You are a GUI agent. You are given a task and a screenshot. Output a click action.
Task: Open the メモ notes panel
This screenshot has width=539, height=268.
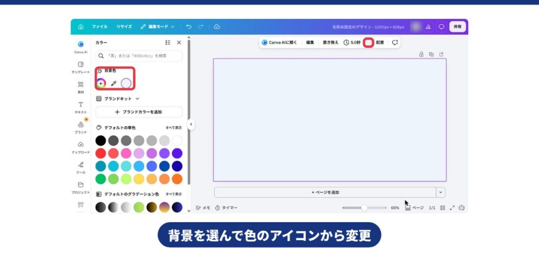tap(203, 208)
